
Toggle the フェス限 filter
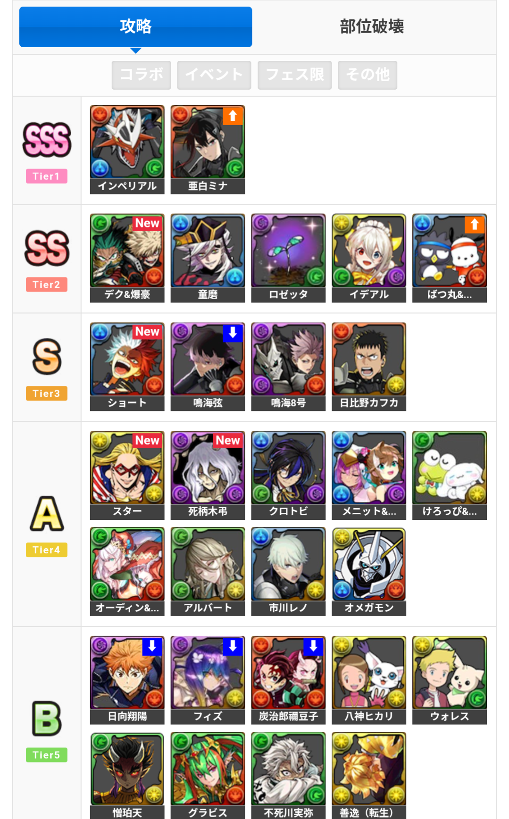[x=295, y=75]
